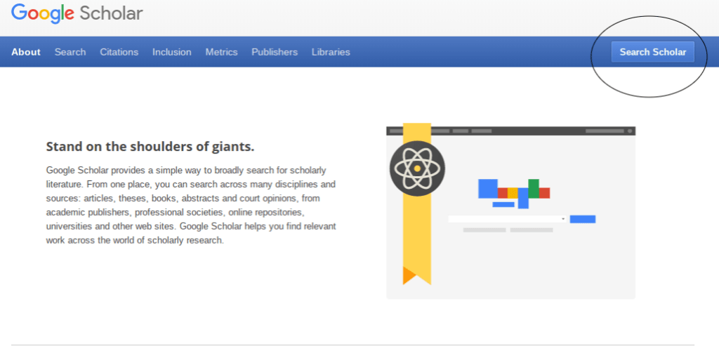Click the atom icon in the illustration
This screenshot has height=358, width=719.
coord(417,168)
